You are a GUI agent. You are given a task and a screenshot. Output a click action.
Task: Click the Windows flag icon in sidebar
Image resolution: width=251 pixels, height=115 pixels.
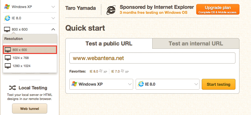tap(7, 7)
